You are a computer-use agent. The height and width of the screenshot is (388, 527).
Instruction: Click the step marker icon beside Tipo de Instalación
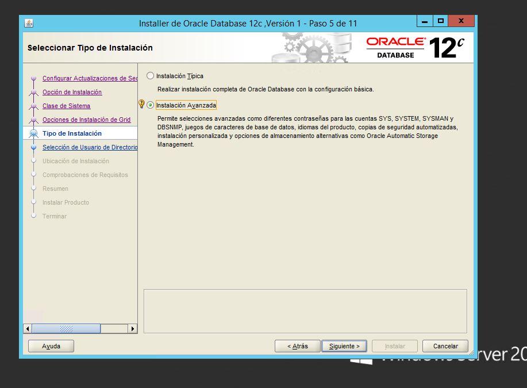click(33, 133)
